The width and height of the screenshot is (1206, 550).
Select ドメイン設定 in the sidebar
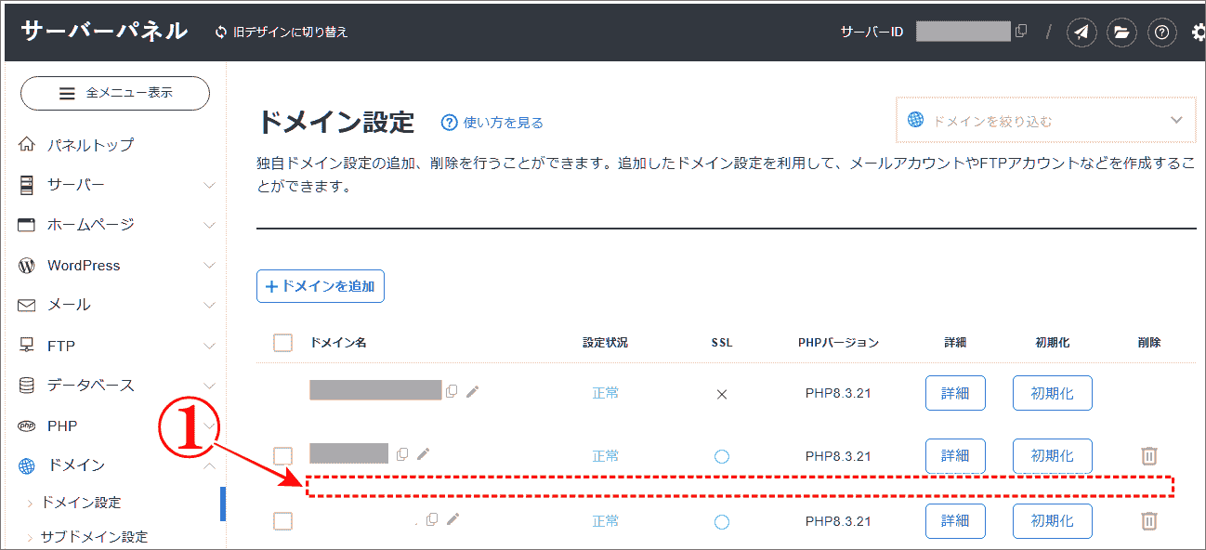click(x=81, y=502)
